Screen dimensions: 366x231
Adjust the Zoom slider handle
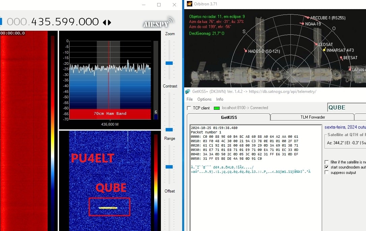(x=169, y=63)
